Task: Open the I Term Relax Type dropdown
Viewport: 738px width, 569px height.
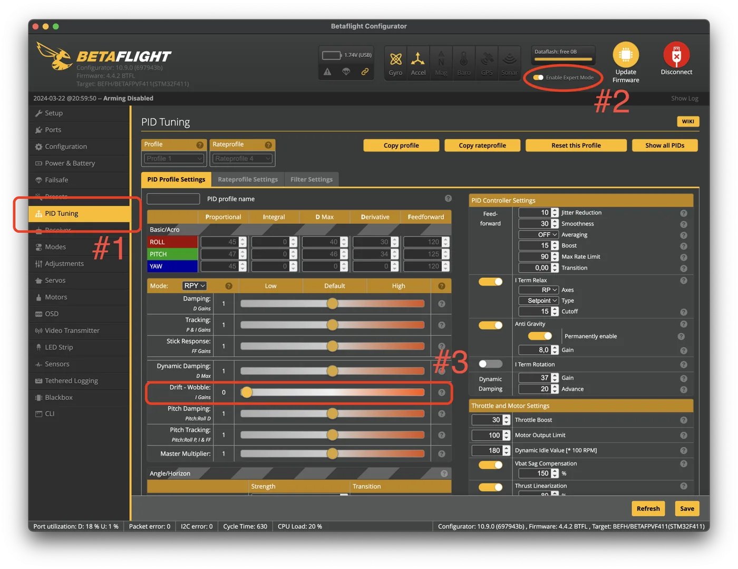Action: coord(538,301)
